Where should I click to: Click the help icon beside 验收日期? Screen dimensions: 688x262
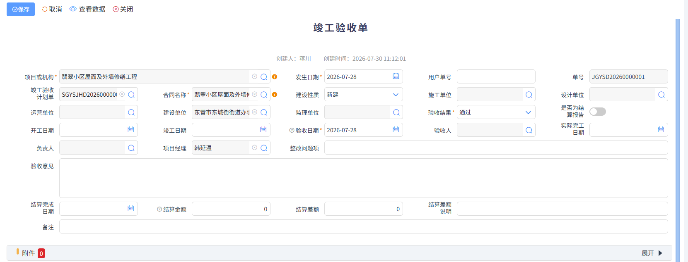click(x=292, y=130)
